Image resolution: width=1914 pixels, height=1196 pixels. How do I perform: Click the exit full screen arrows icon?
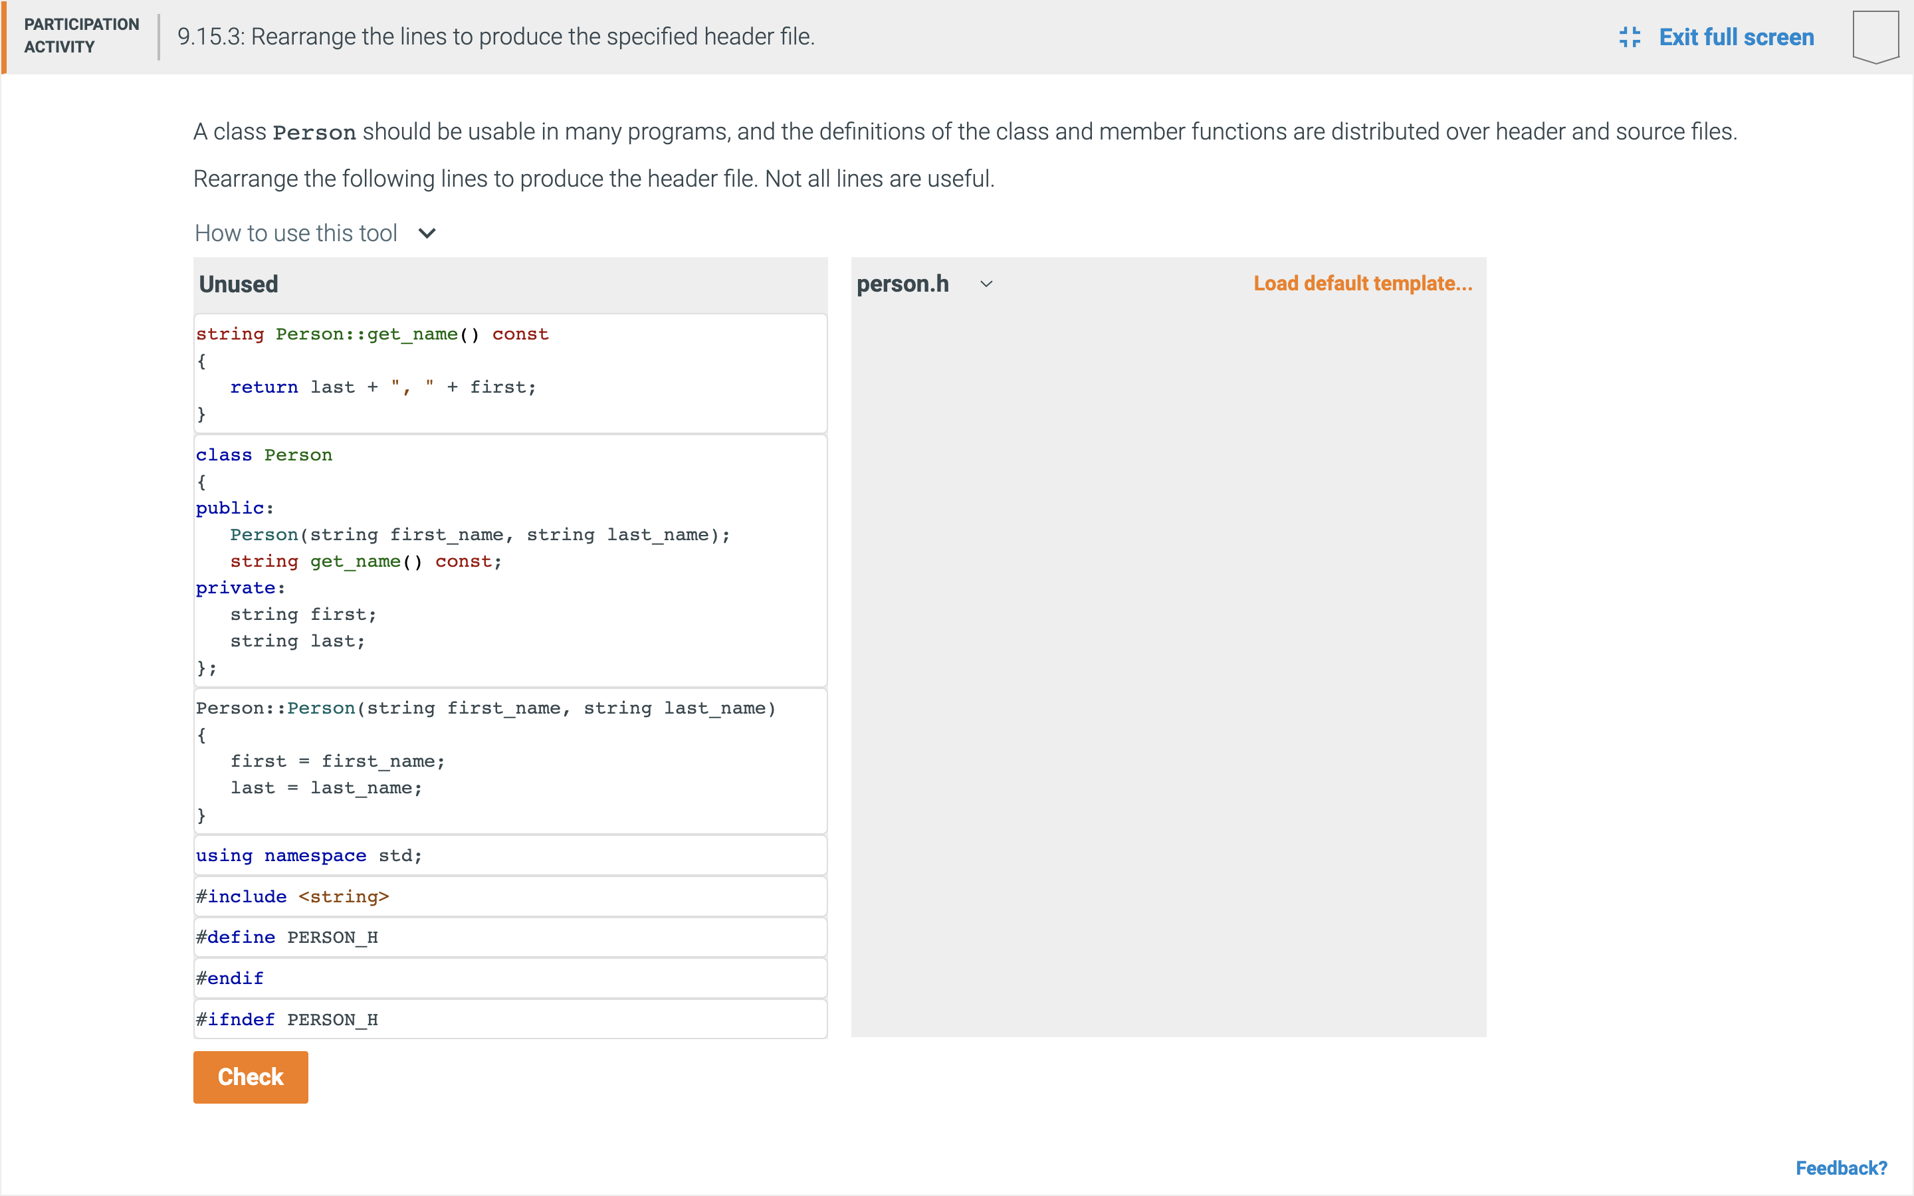tap(1631, 37)
